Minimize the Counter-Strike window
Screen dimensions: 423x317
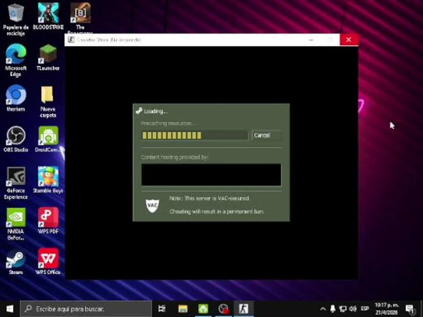click(311, 40)
